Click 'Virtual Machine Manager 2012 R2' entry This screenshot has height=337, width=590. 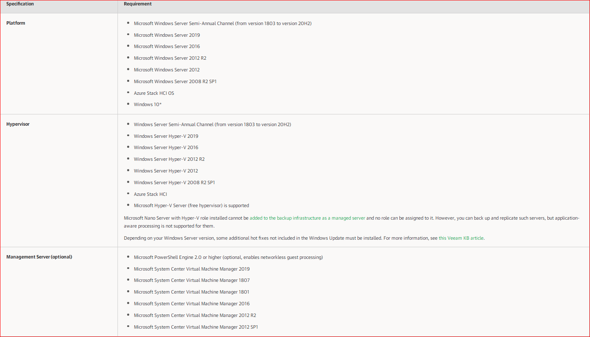click(195, 315)
